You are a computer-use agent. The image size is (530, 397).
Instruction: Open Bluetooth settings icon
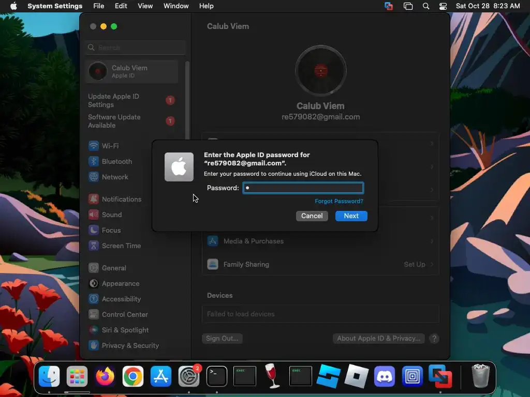pyautogui.click(x=94, y=161)
